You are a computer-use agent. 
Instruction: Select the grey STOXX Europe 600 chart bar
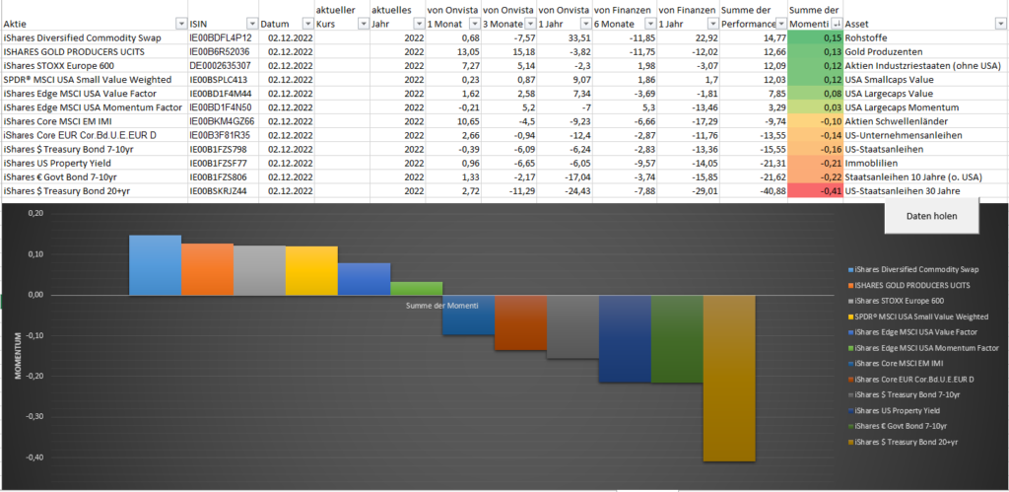click(x=259, y=270)
